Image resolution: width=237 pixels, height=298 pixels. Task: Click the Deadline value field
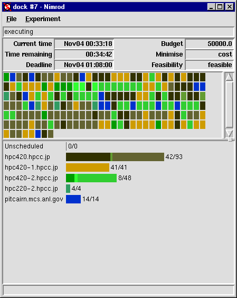84,65
